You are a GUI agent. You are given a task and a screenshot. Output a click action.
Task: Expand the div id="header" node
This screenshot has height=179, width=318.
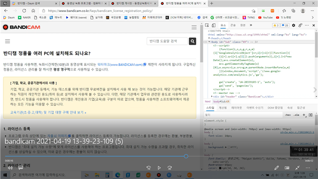point(212,97)
